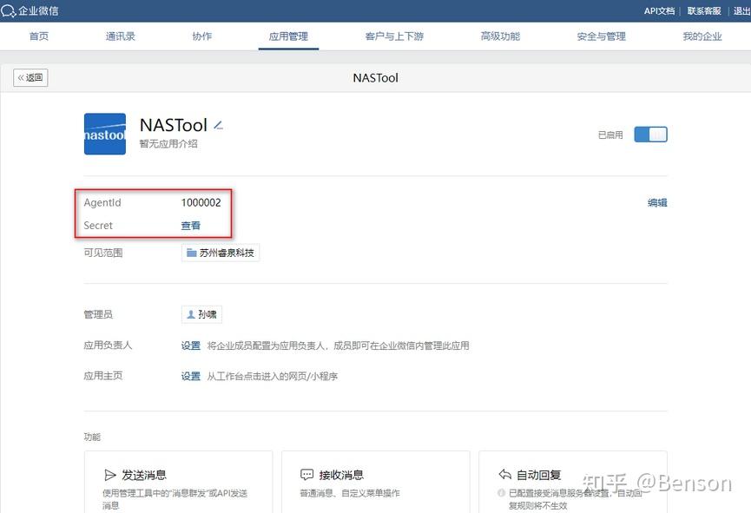
Task: Click the 查看 link to view Secret
Action: click(x=190, y=225)
